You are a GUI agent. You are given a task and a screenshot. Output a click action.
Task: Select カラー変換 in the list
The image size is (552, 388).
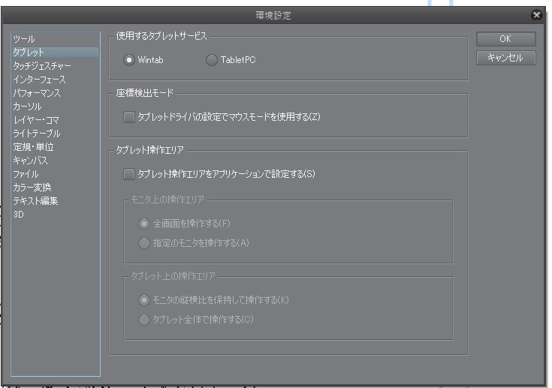click(56, 187)
